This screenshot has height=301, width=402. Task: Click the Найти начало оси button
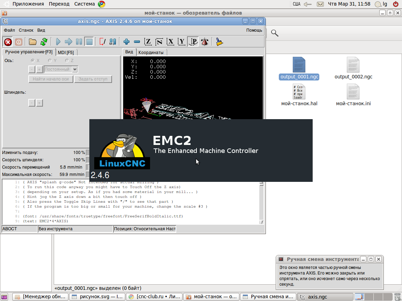(x=51, y=79)
